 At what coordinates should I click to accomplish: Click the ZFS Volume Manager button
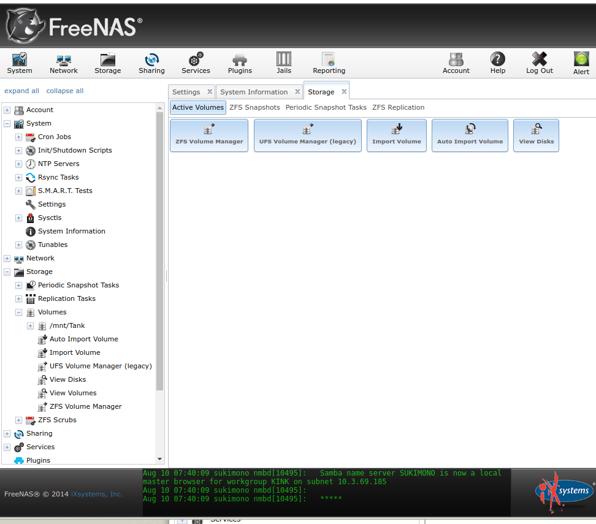tap(209, 135)
